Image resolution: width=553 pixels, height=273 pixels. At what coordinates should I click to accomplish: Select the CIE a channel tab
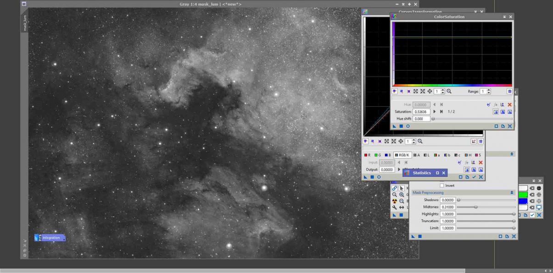pyautogui.click(x=437, y=155)
